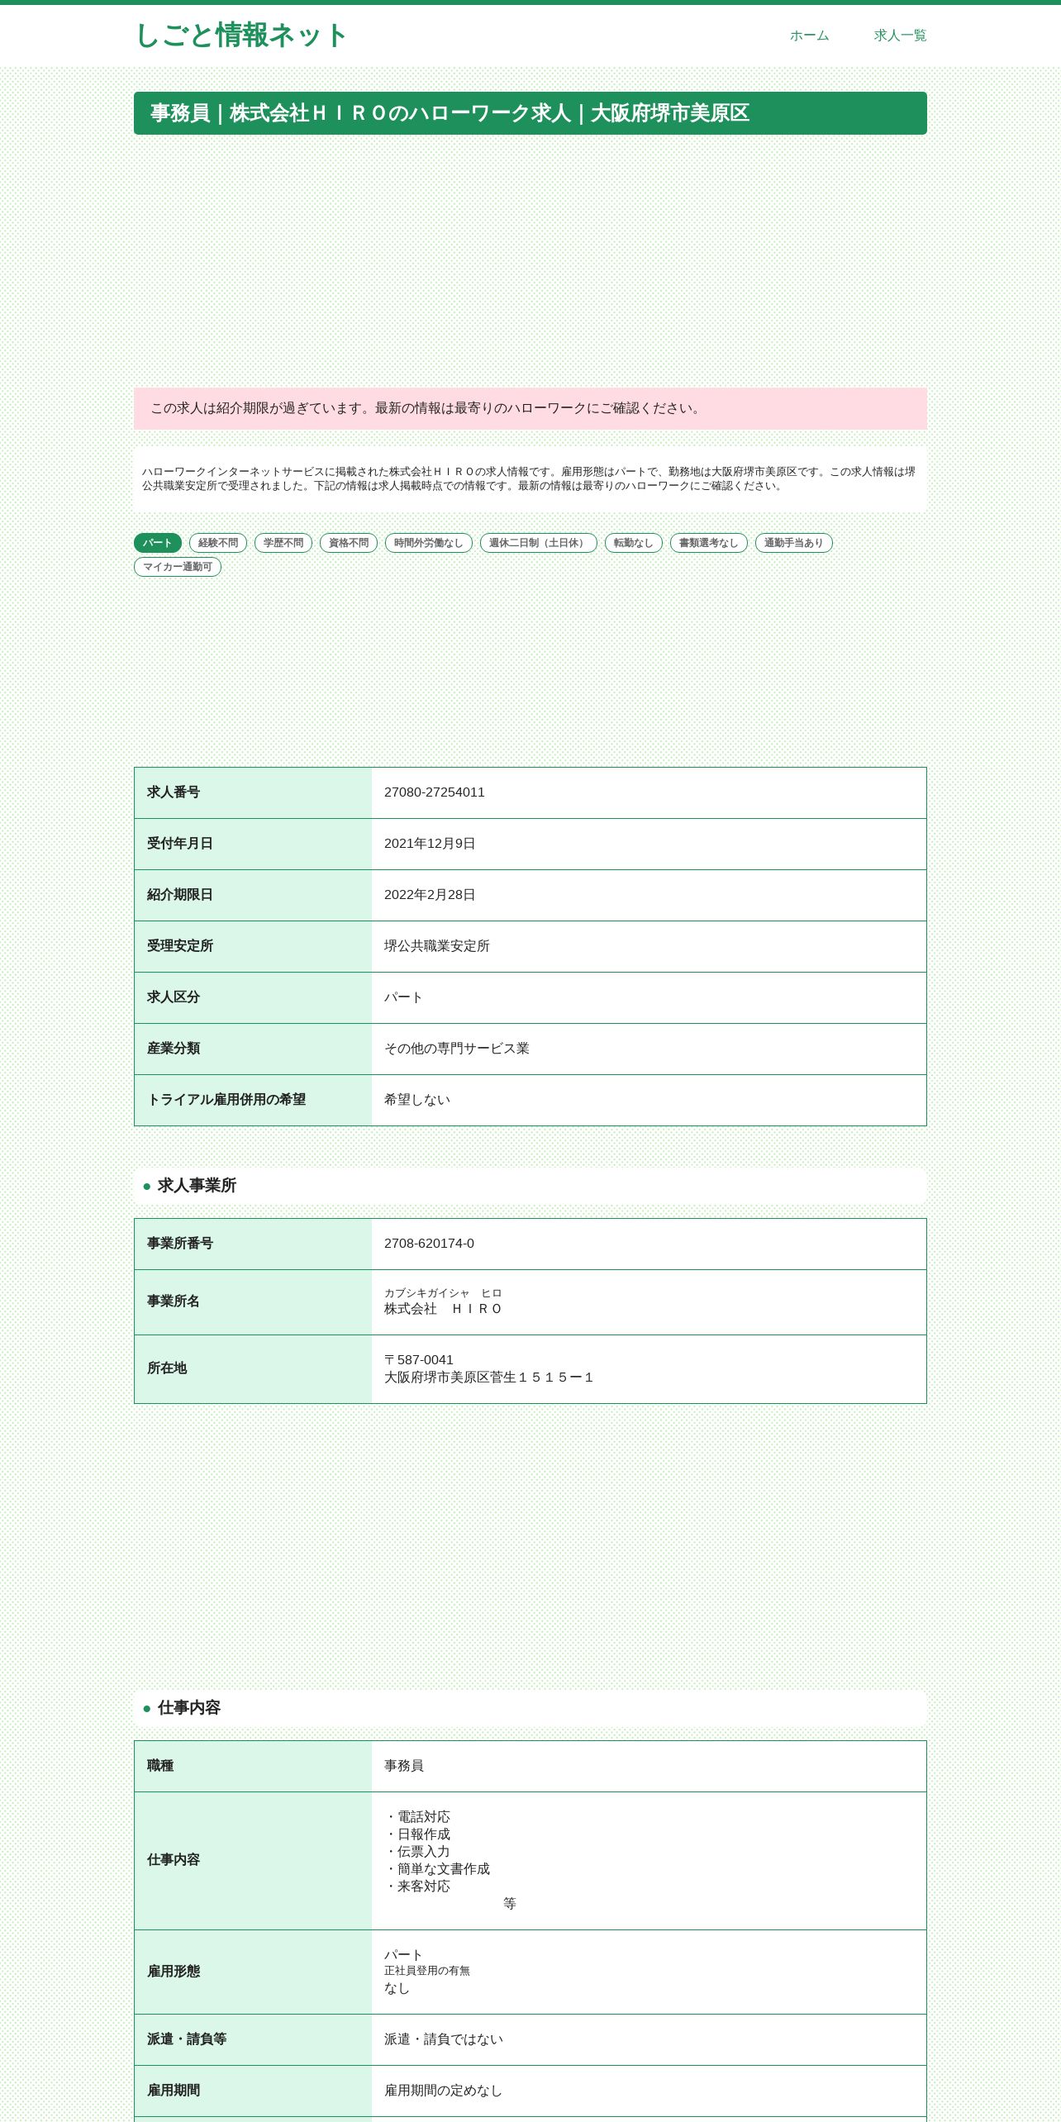Click the 所在地 row label
Viewport: 1061px width, 2122px height.
pyautogui.click(x=167, y=1368)
